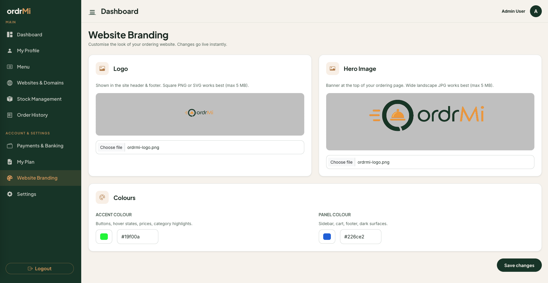548x283 pixels.
Task: View My Plan page
Action: point(40,162)
